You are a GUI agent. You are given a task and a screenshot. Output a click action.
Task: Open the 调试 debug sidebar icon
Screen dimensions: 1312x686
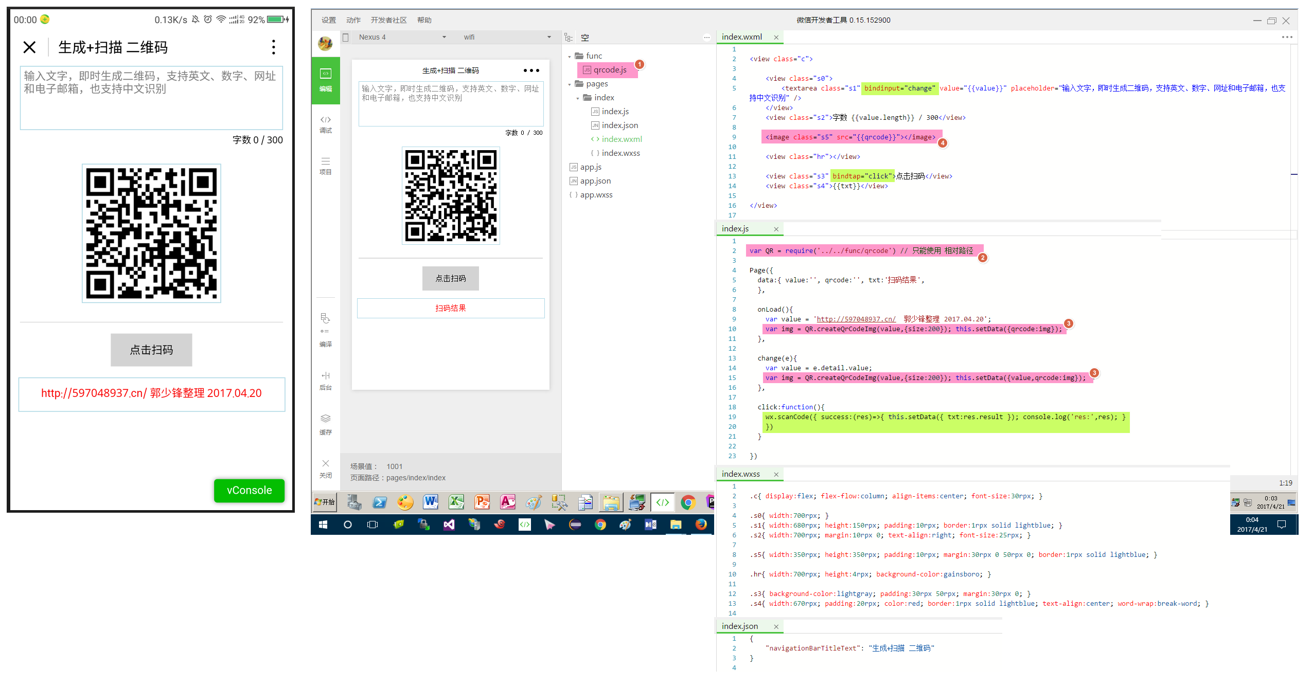(x=325, y=124)
